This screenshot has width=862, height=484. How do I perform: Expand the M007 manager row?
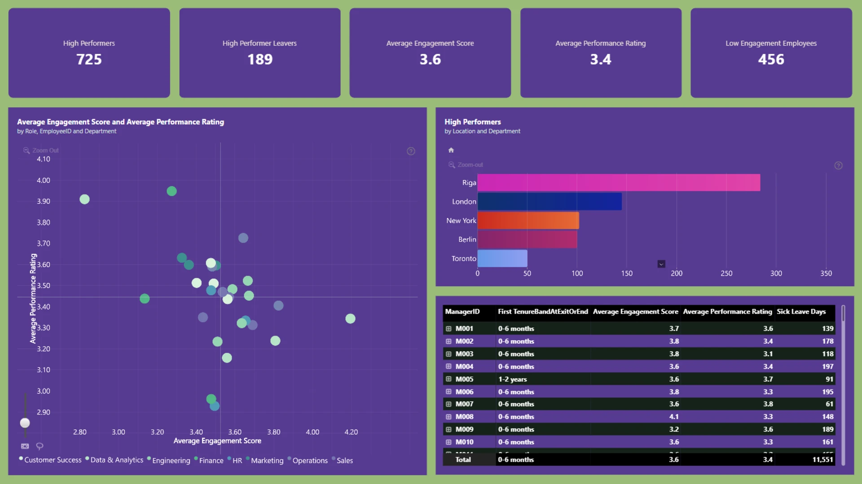click(449, 404)
